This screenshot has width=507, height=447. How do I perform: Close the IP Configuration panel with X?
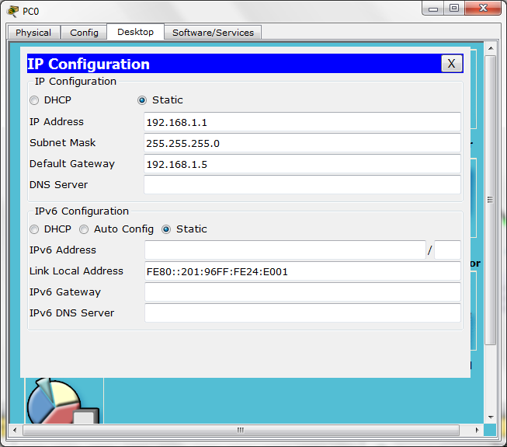pyautogui.click(x=451, y=64)
